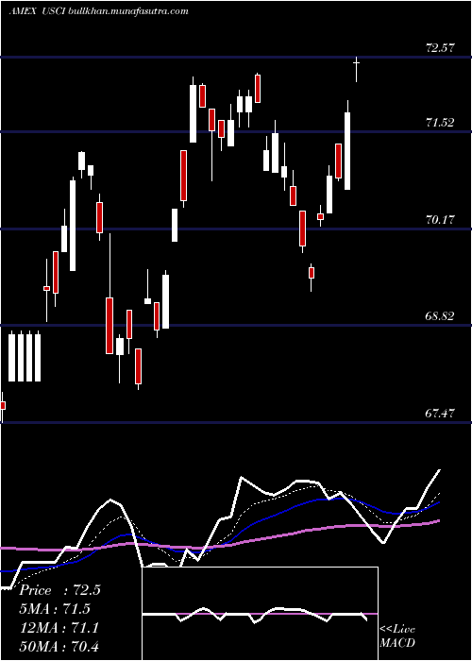Click the 5MA : 71.5 value
Image resolution: width=472 pixels, height=661 pixels.
[x=55, y=609]
